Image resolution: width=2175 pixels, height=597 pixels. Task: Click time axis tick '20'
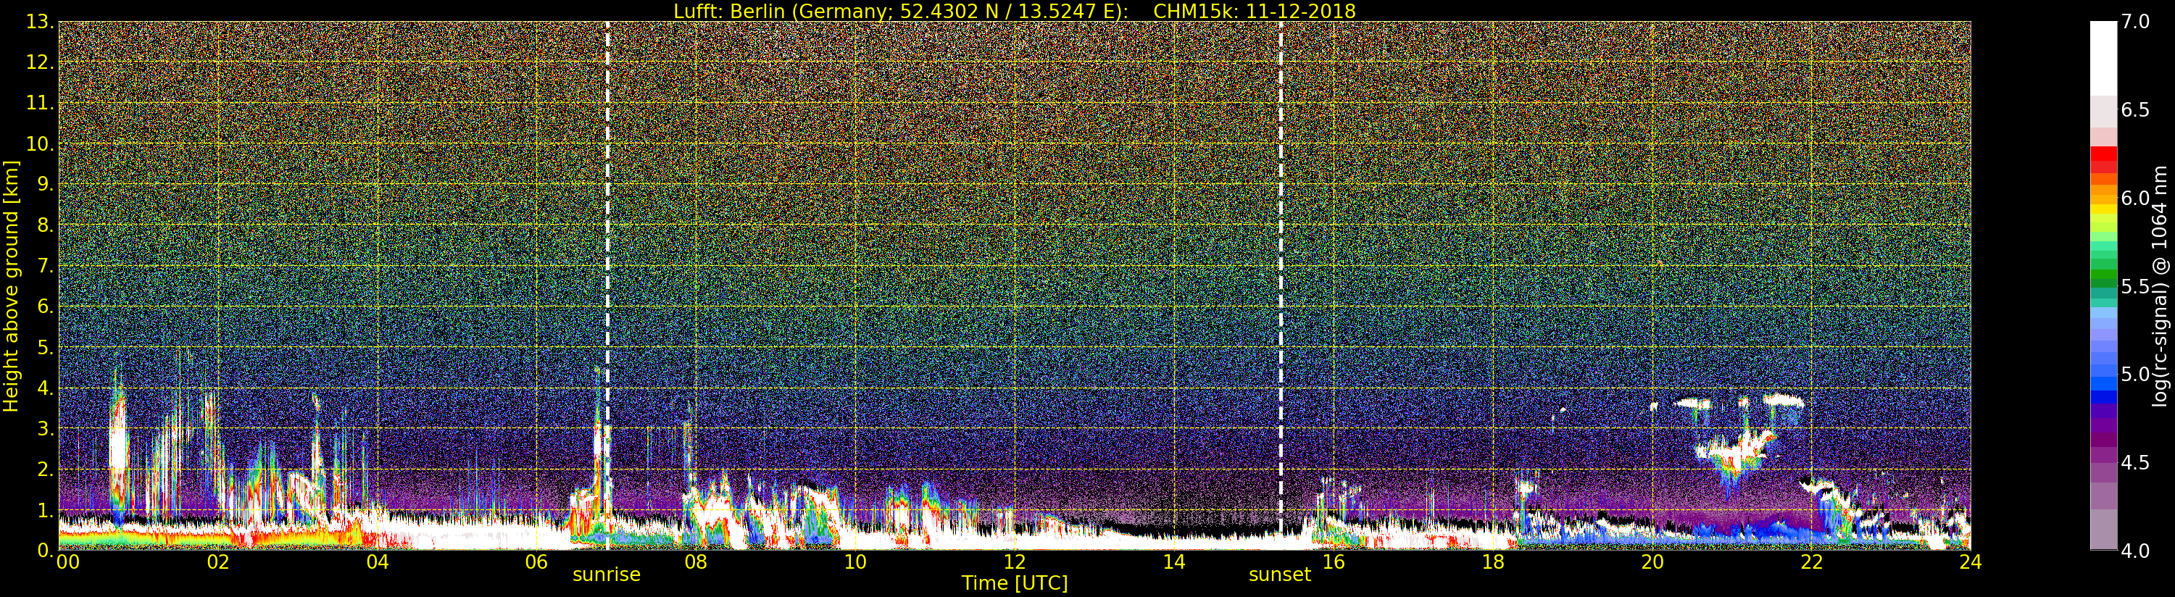tap(1652, 562)
